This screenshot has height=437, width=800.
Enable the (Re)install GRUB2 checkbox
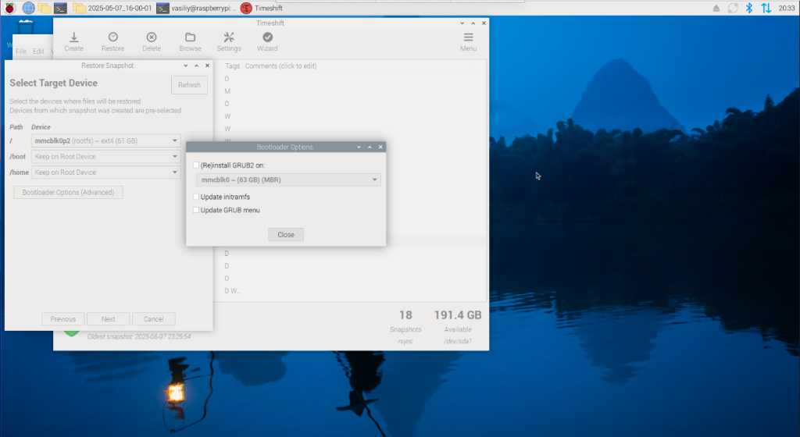[196, 165]
